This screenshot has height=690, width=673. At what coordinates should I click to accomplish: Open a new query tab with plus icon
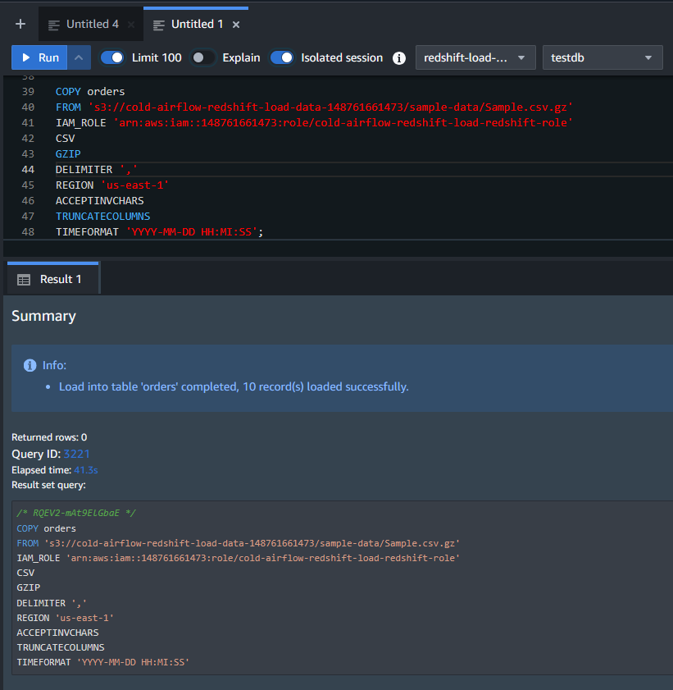pos(20,25)
